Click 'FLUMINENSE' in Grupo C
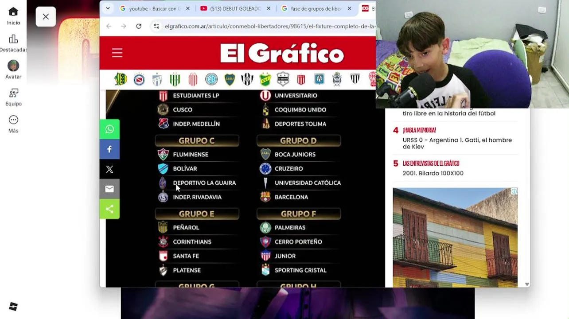 tap(191, 155)
